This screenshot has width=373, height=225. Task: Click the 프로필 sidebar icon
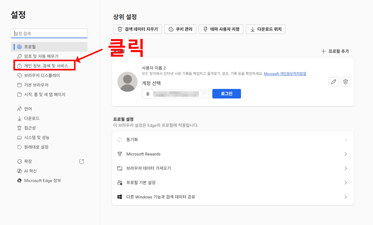coord(19,47)
